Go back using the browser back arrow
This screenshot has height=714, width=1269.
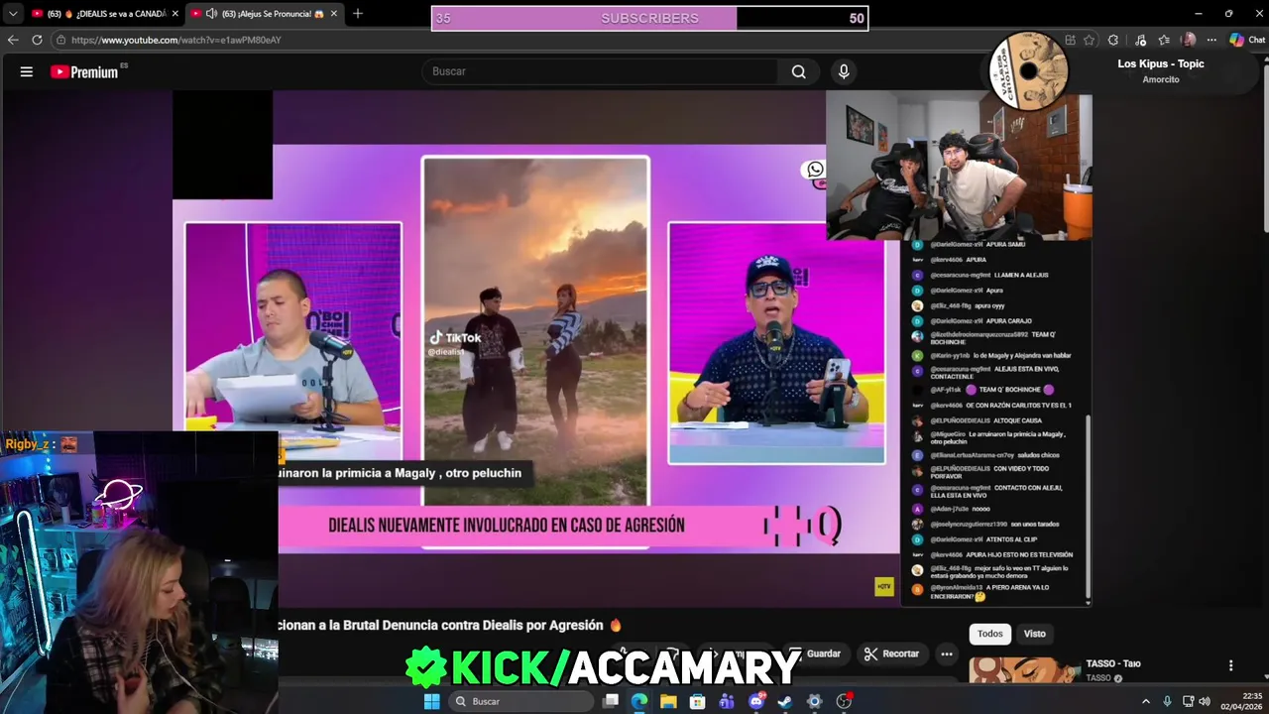[x=13, y=40]
